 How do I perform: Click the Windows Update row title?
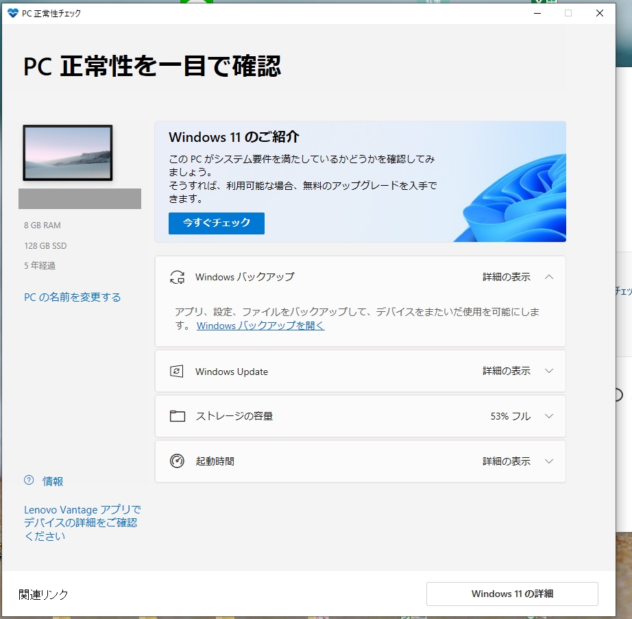pos(232,372)
